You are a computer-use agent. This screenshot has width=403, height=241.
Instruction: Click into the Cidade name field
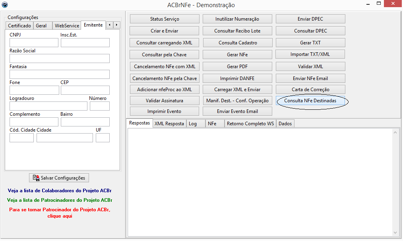click(65, 138)
